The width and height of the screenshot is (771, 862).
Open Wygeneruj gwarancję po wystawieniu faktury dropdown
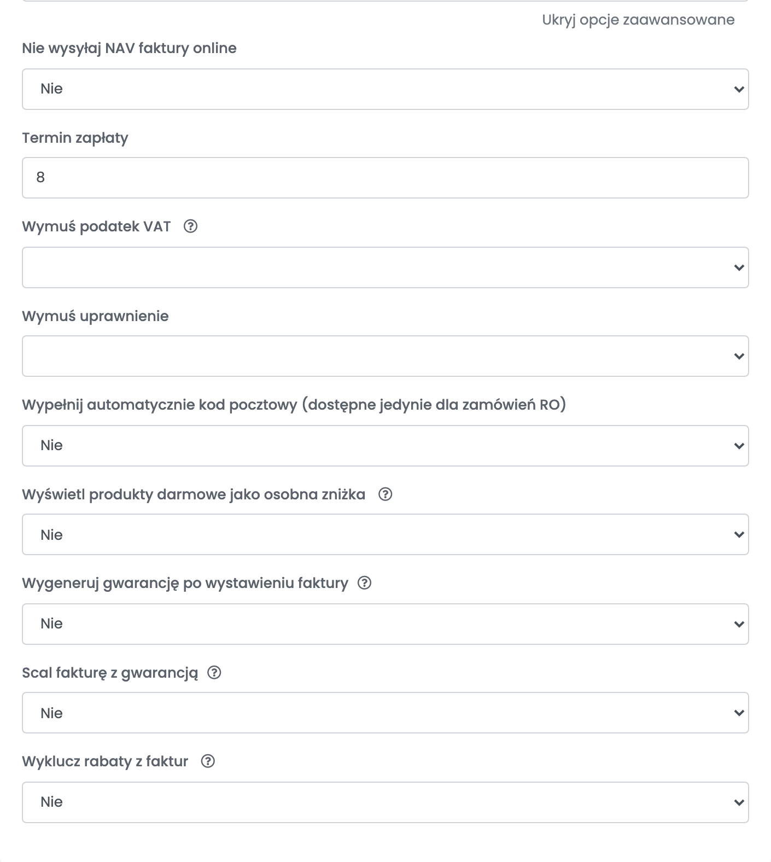[x=385, y=624]
